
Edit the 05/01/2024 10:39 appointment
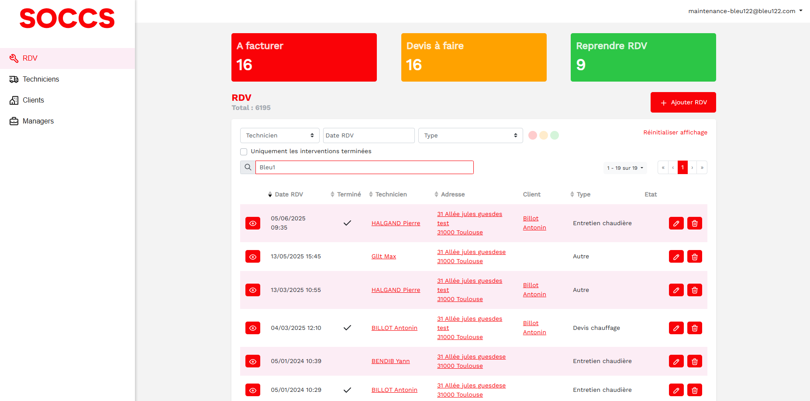coord(676,361)
